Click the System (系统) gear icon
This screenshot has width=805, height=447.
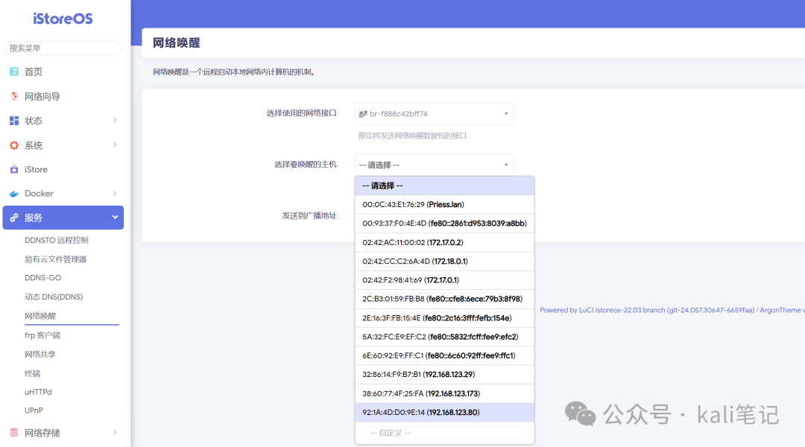pyautogui.click(x=13, y=145)
